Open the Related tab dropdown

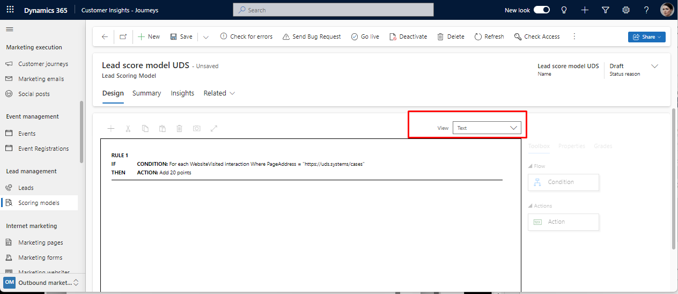219,93
